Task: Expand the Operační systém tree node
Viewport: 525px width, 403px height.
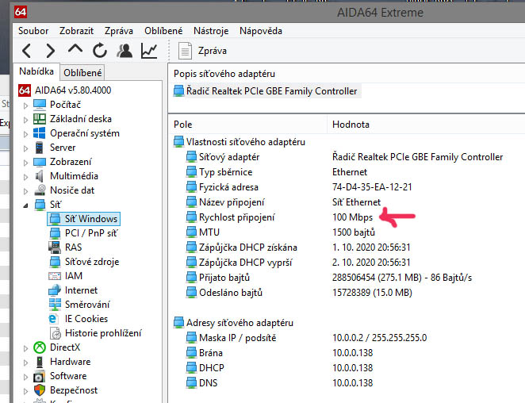Action: click(26, 134)
